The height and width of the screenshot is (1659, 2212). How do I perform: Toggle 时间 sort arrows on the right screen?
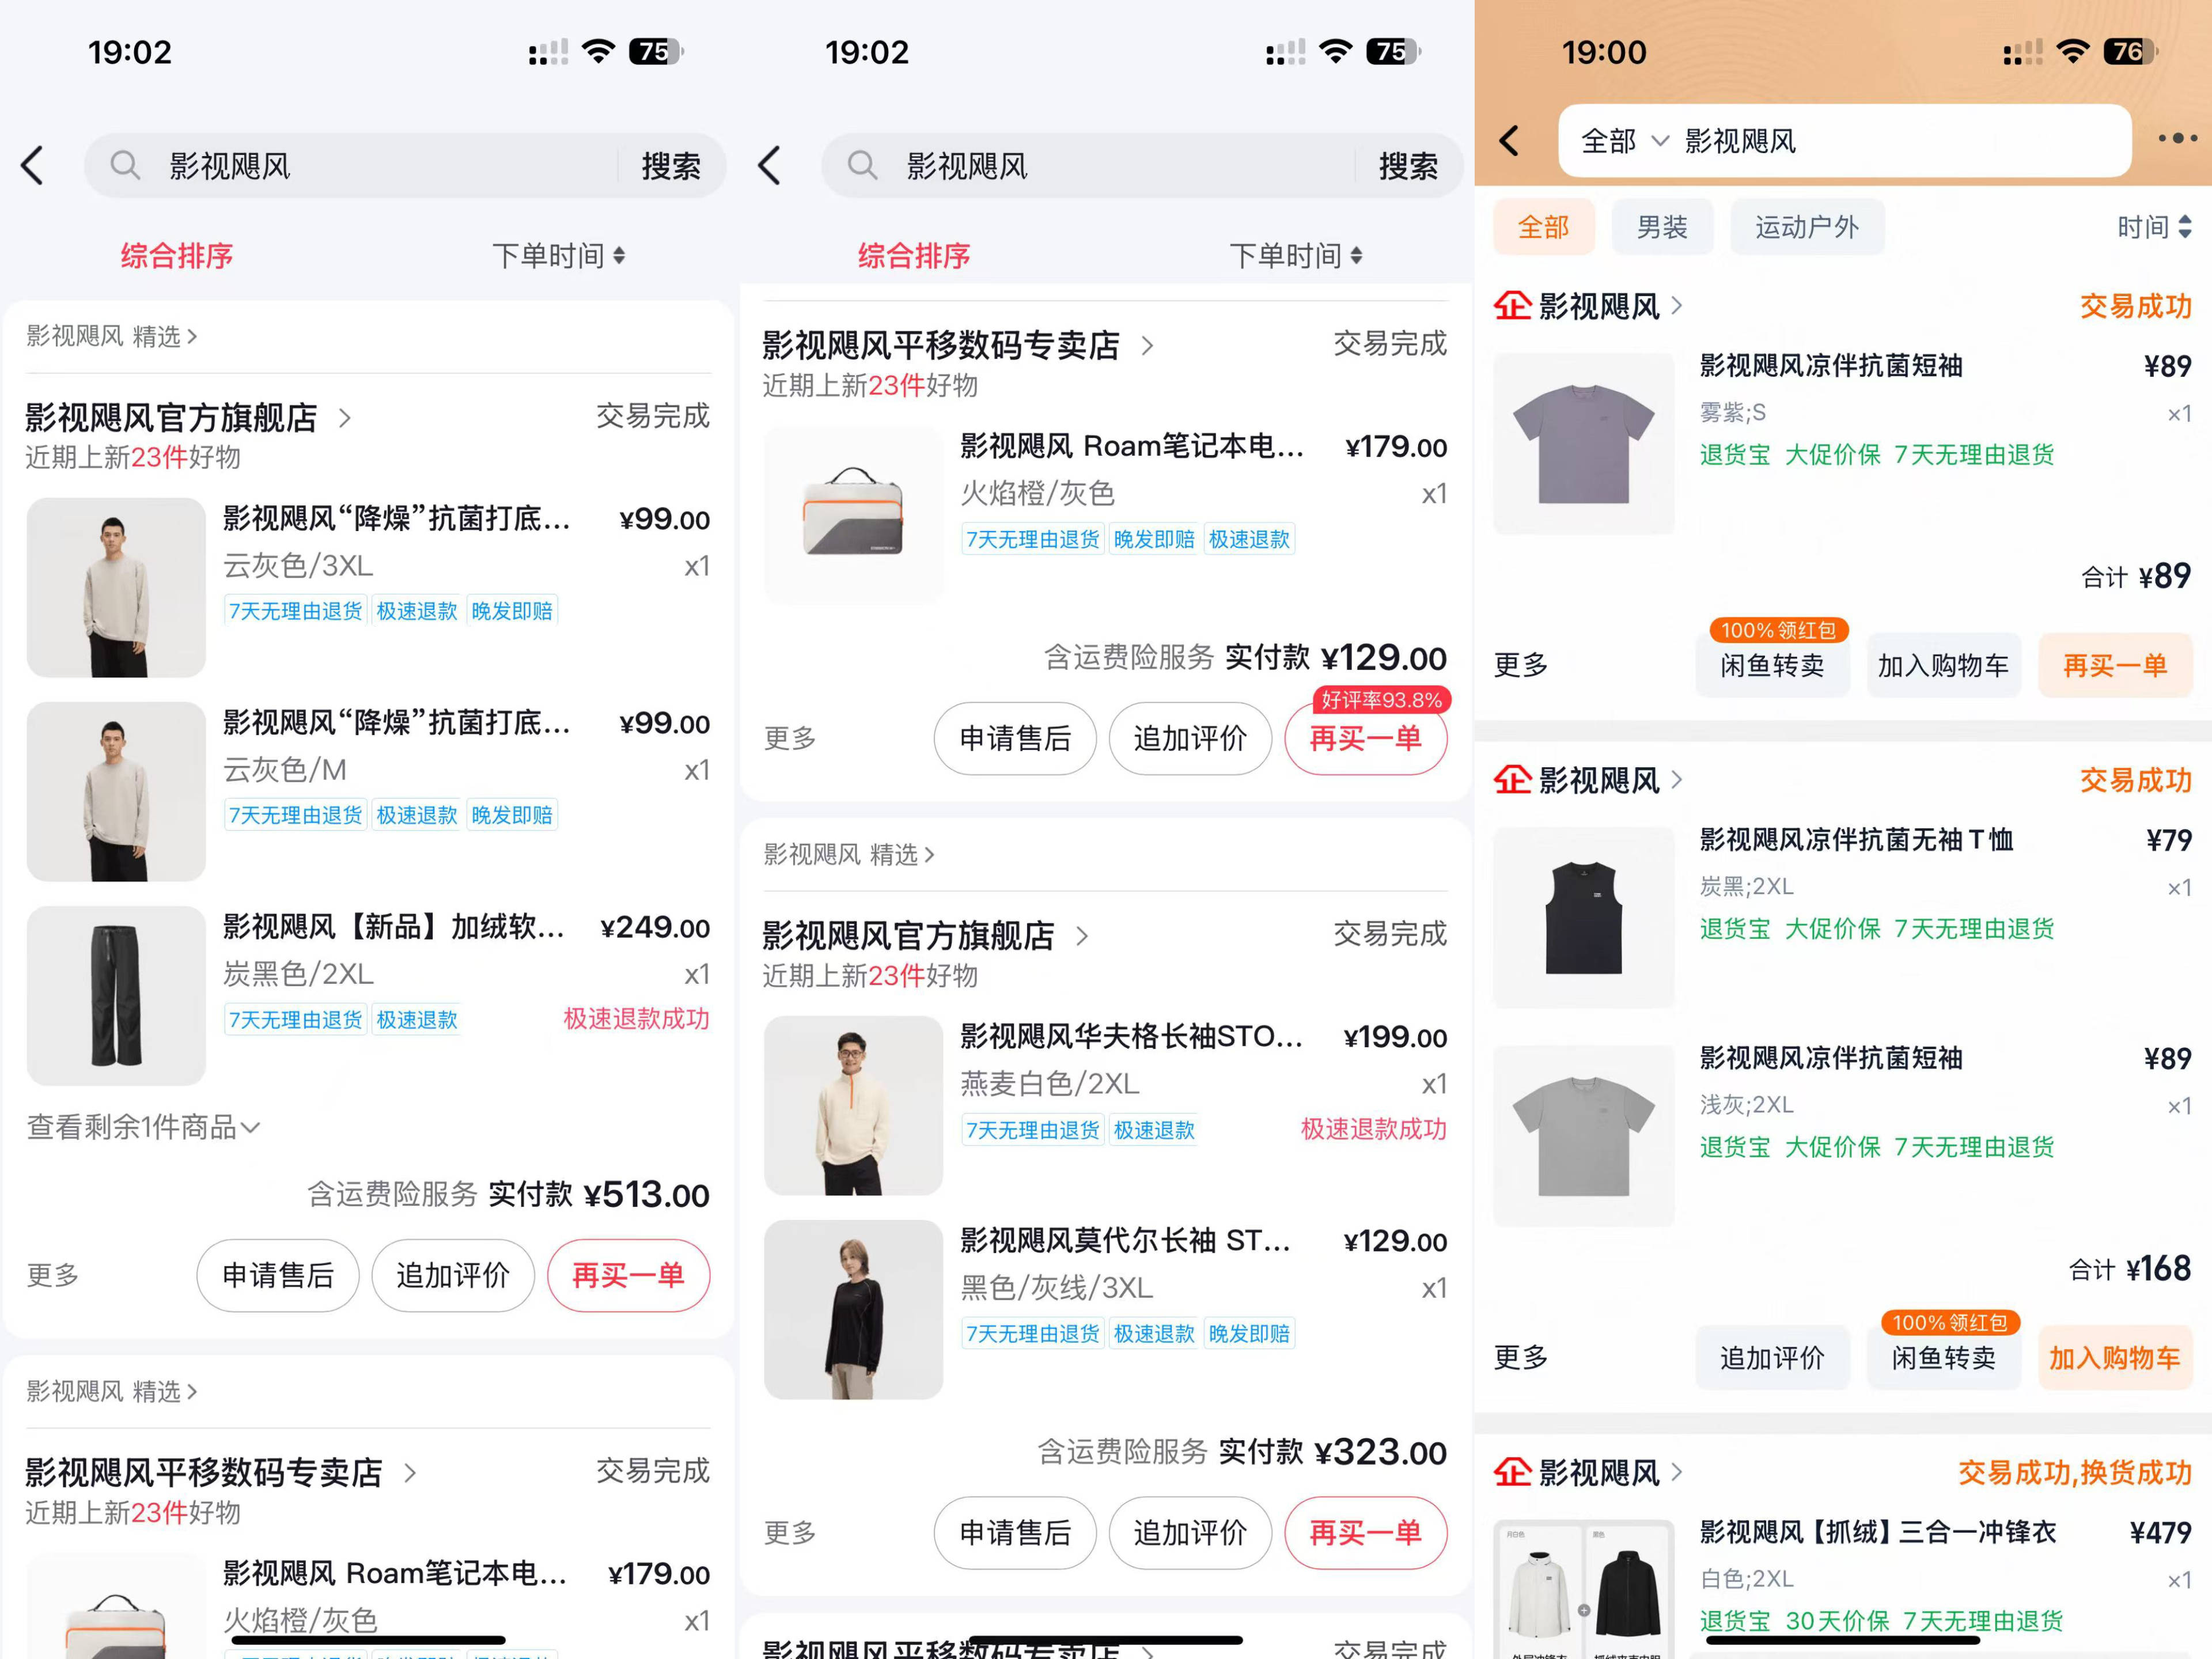pyautogui.click(x=2184, y=227)
